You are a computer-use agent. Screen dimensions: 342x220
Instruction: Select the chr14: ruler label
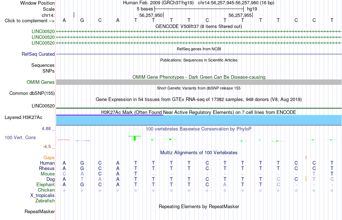click(48, 15)
